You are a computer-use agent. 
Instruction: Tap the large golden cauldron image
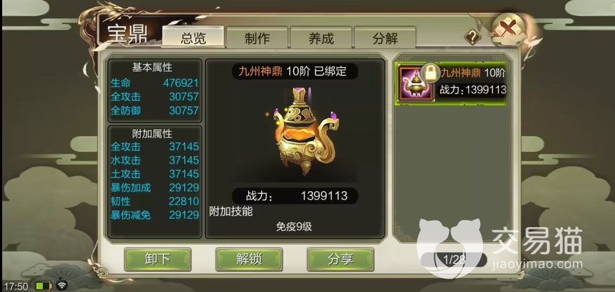[x=305, y=131]
